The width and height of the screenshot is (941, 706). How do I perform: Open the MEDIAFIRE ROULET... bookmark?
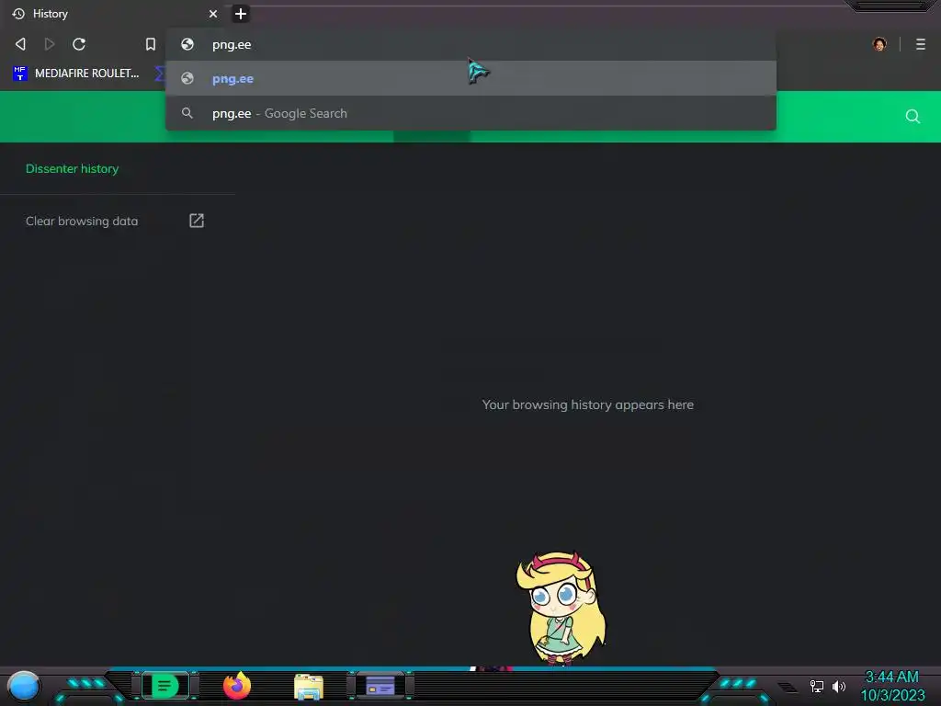[x=75, y=74]
